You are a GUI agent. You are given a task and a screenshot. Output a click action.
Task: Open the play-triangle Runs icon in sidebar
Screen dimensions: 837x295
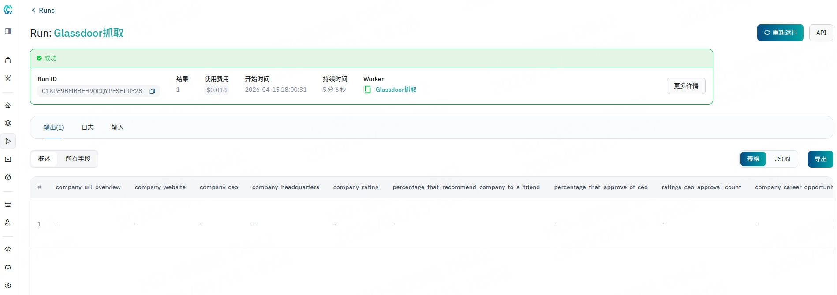click(x=8, y=142)
